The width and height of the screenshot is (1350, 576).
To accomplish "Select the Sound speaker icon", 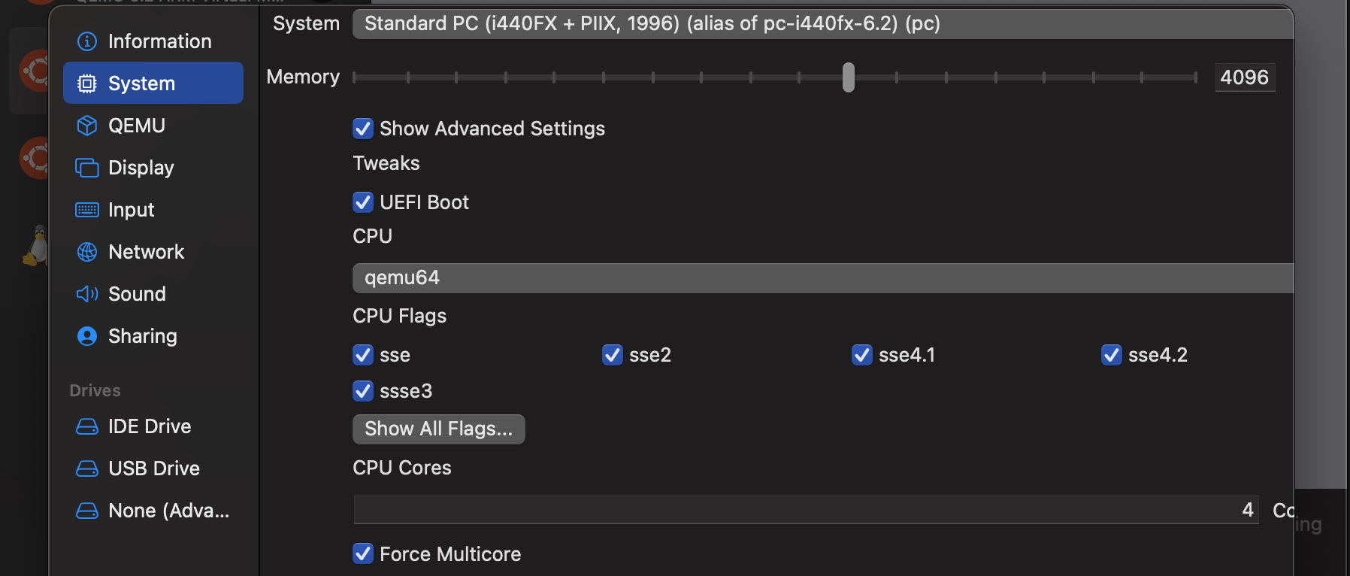I will (87, 294).
